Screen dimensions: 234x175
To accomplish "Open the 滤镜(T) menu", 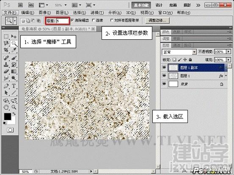I will coord(97,13).
